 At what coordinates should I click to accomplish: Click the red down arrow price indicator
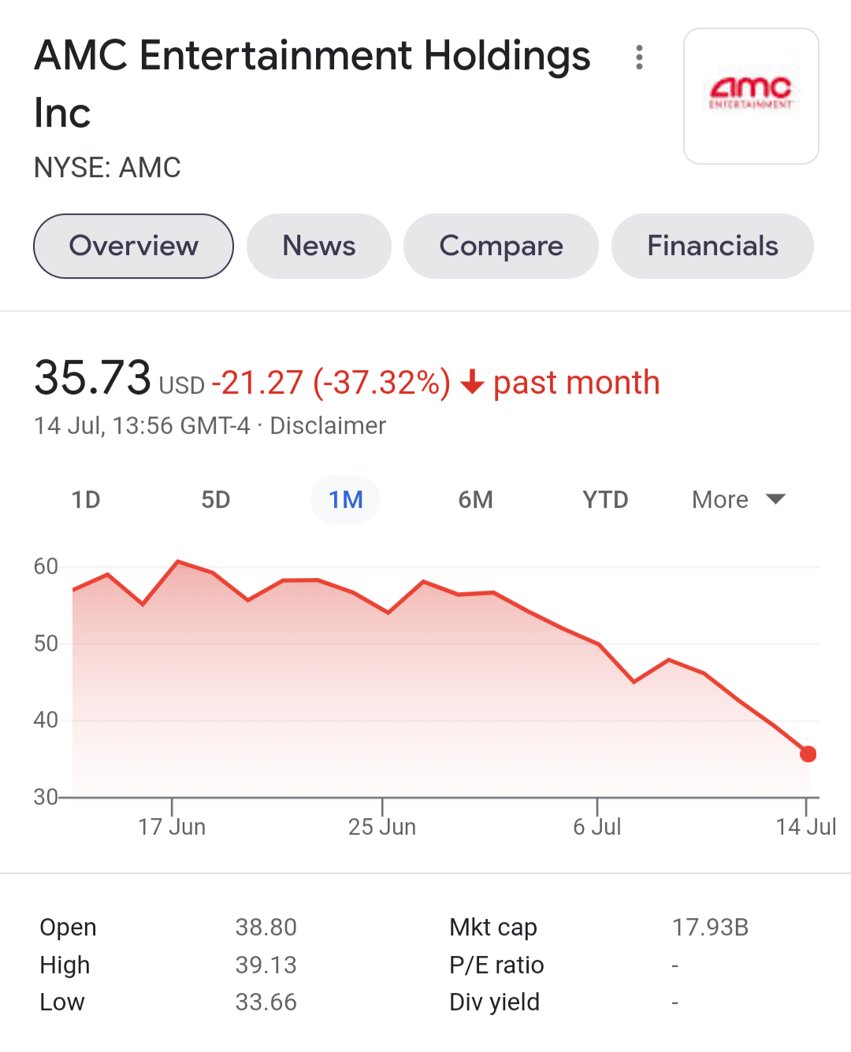coord(472,383)
